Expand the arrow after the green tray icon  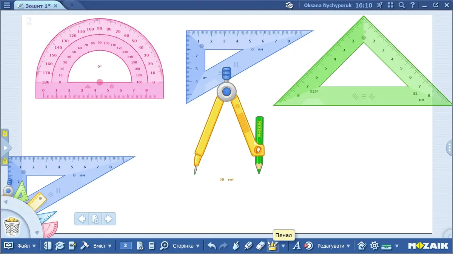tap(397, 246)
